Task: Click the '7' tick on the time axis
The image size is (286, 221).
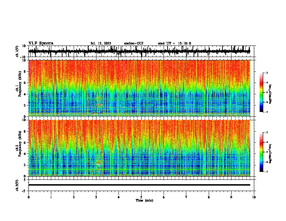Action: pos(186,197)
